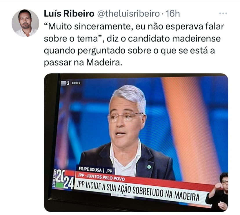Open the attached TV screenshot photo
The image size is (240, 215).
pyautogui.click(x=136, y=143)
